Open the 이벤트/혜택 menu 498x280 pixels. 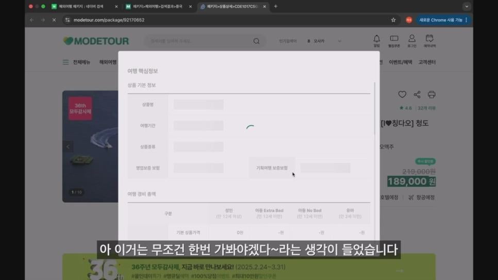point(400,62)
